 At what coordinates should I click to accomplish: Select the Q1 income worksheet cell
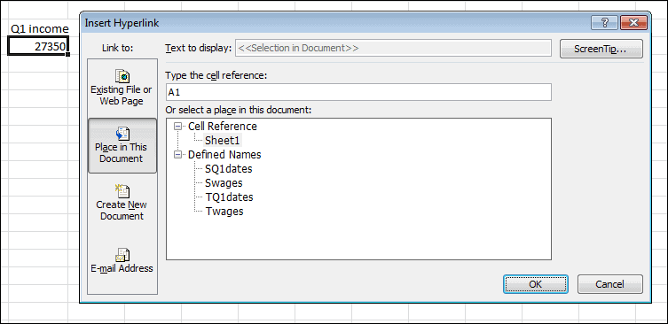point(38,29)
